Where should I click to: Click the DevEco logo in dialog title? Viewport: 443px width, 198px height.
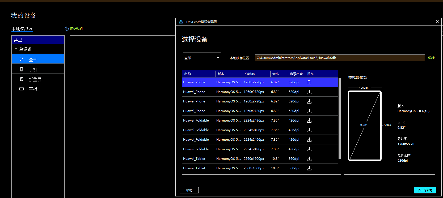tap(181, 22)
